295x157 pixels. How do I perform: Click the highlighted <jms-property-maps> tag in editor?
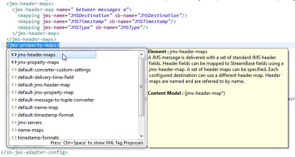pos(33,45)
